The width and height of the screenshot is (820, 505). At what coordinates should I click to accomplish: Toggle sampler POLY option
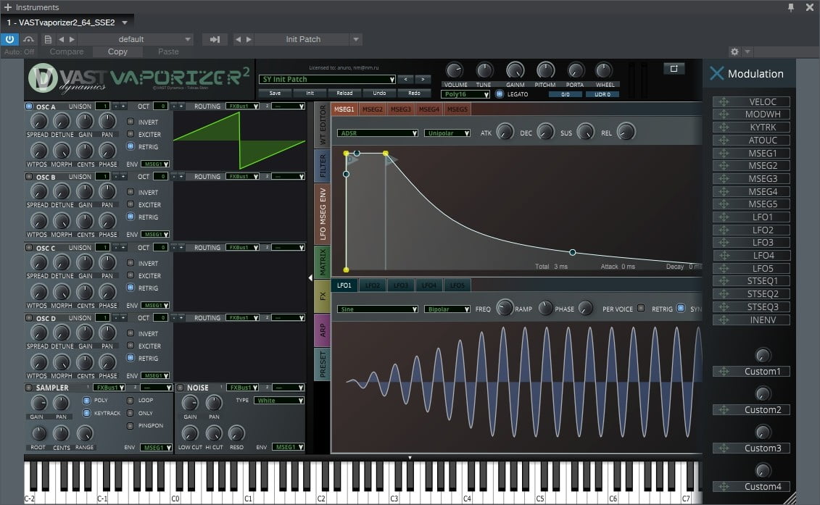coord(87,401)
